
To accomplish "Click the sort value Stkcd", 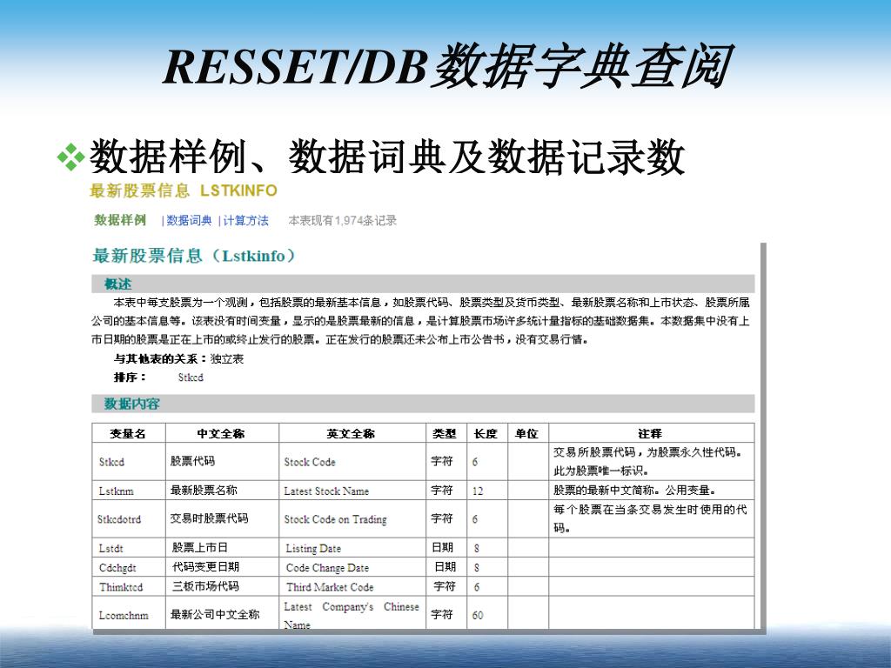I will click(x=191, y=377).
